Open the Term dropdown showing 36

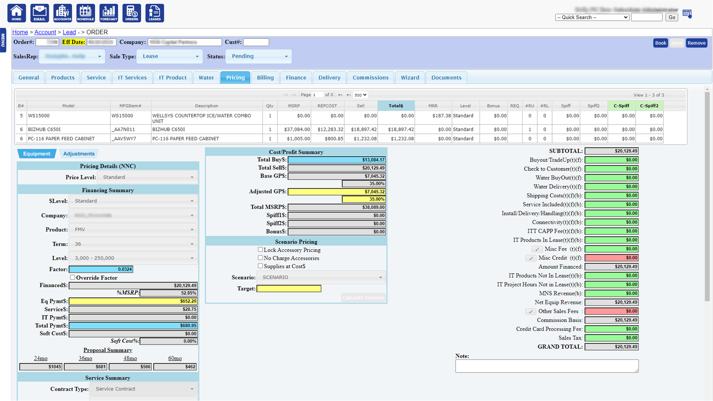click(133, 244)
